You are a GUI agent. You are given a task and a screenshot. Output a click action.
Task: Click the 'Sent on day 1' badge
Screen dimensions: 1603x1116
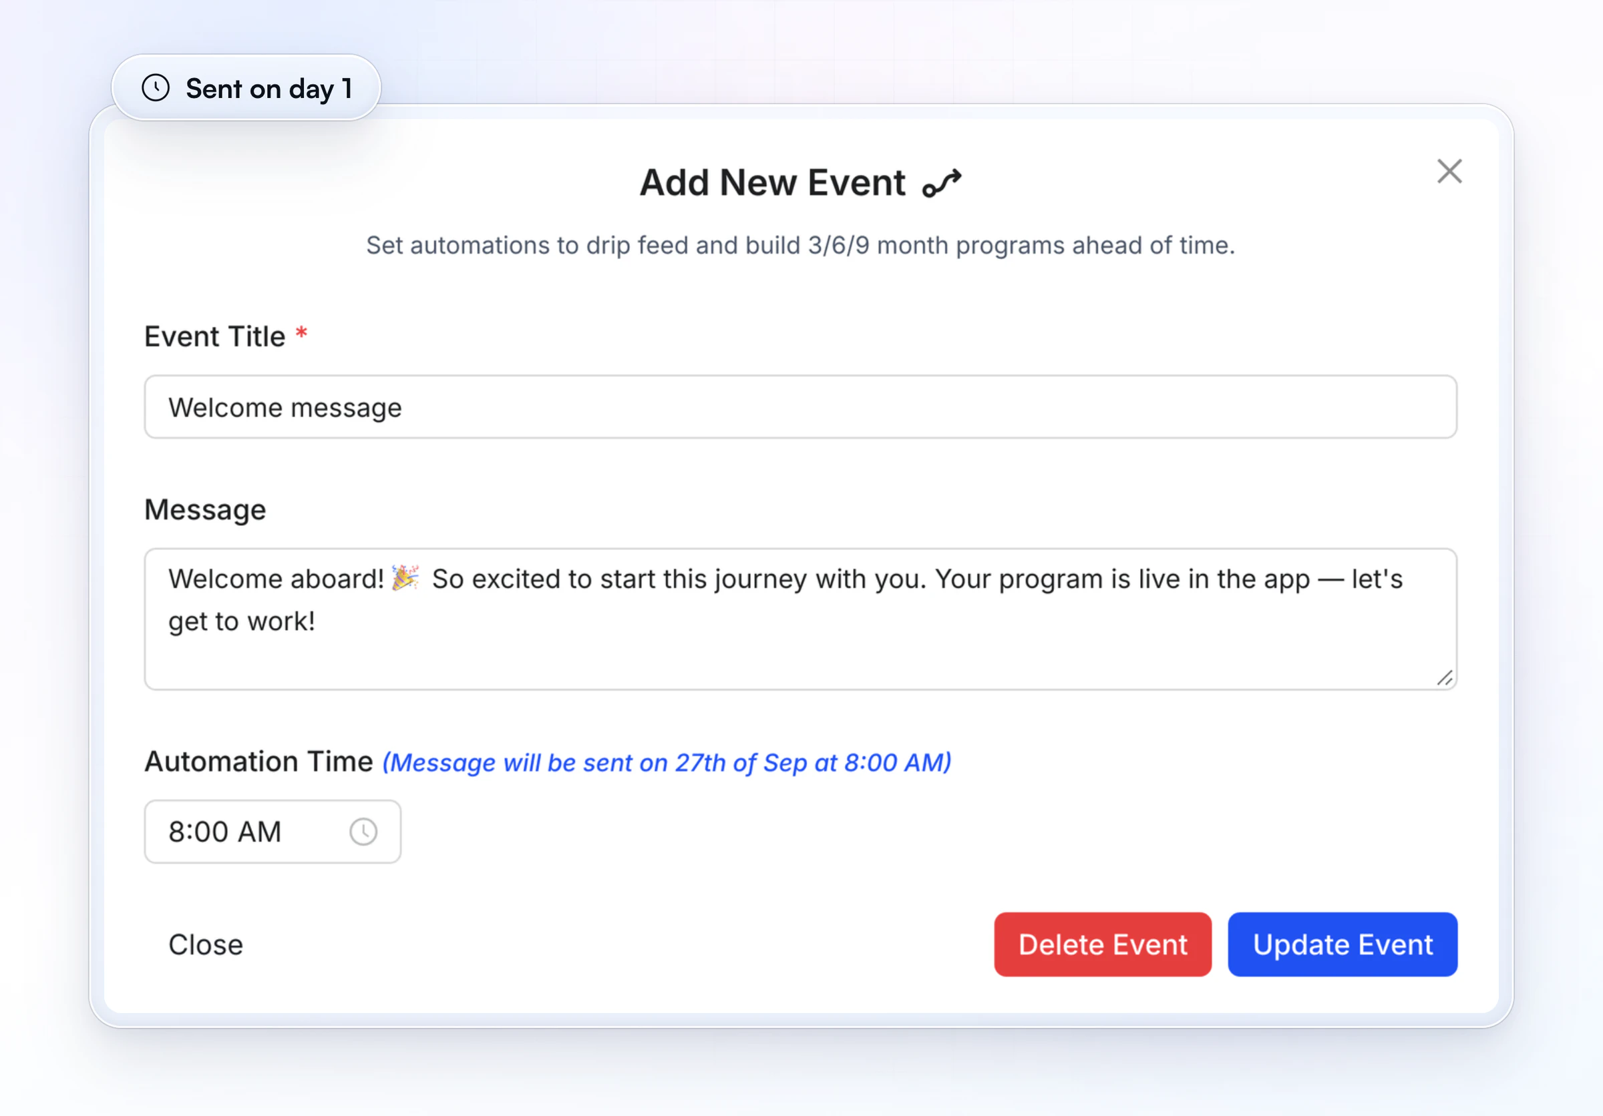246,88
